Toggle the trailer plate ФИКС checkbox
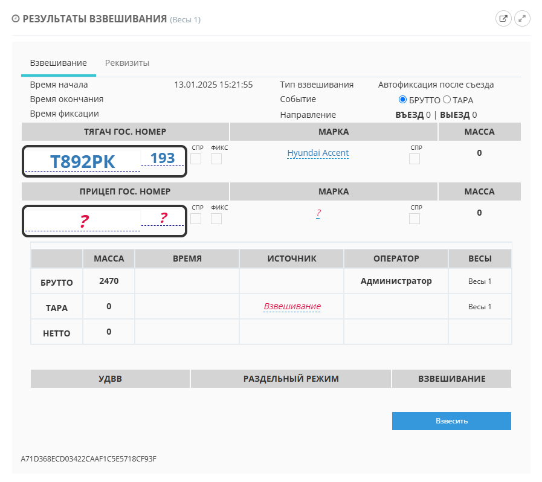Image resolution: width=542 pixels, height=482 pixels. [x=216, y=219]
